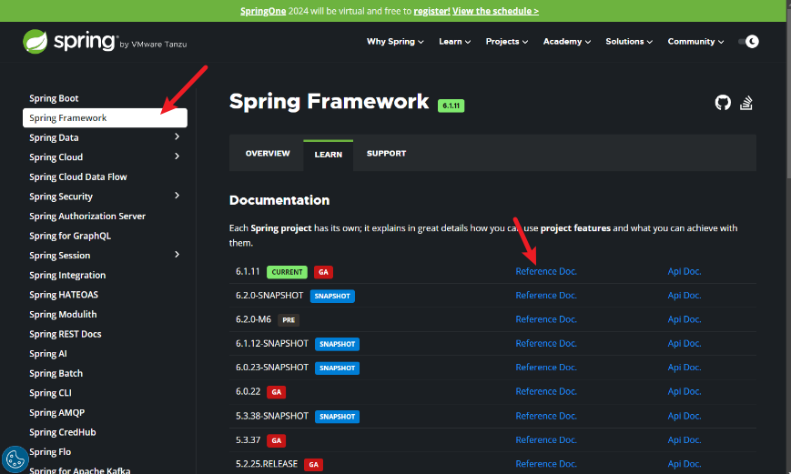Open Reference Doc for 5.2.25.RELEASE
791x474 pixels.
click(546, 464)
